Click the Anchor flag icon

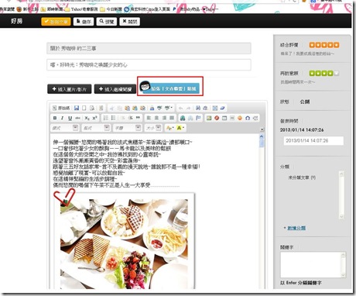[x=198, y=118]
